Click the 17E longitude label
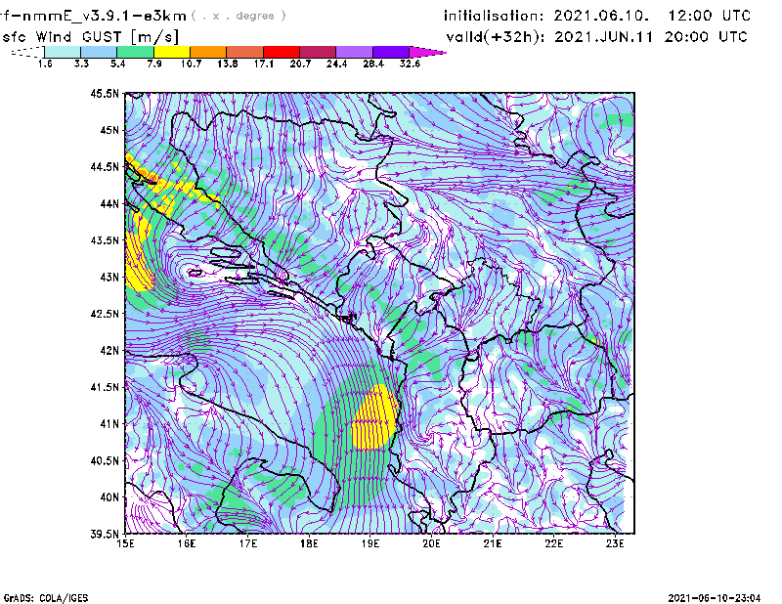The height and width of the screenshot is (604, 782). (x=248, y=543)
